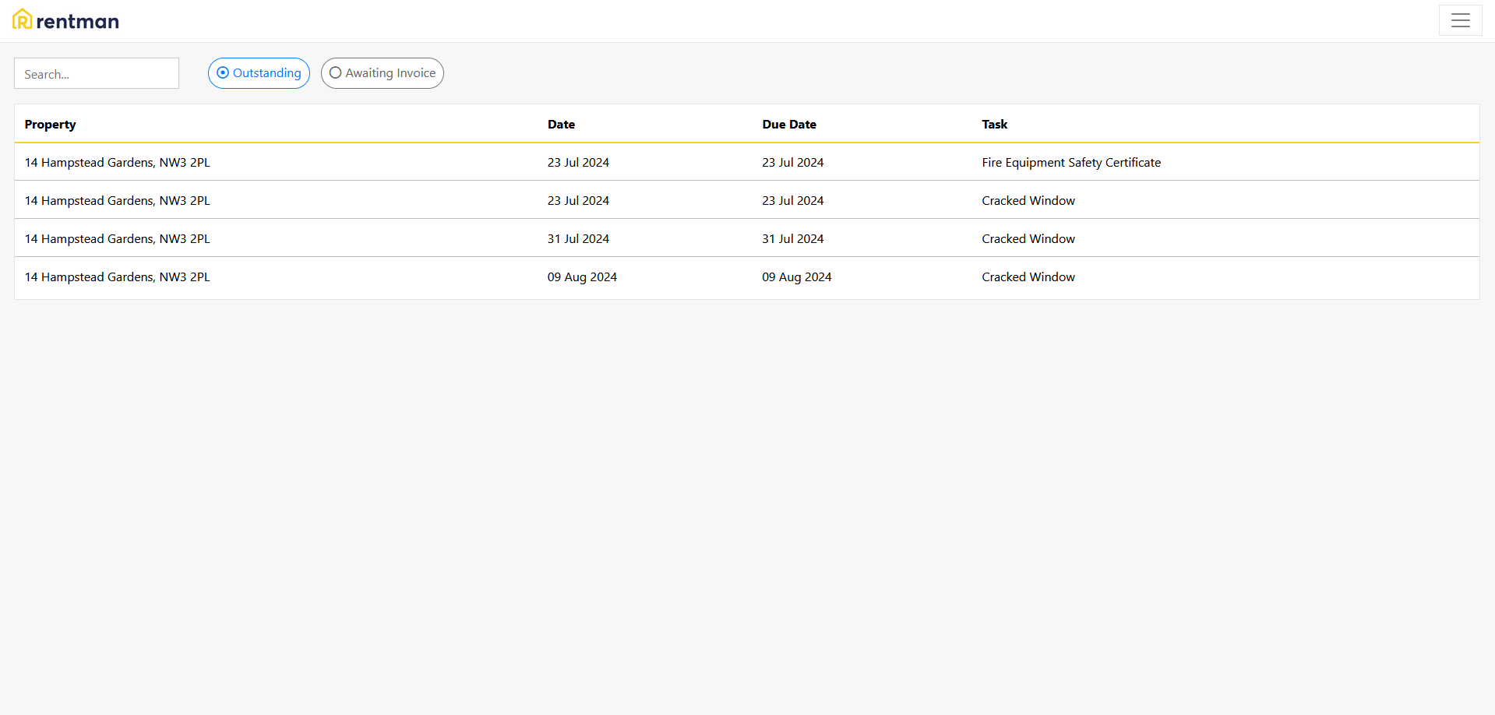The width and height of the screenshot is (1495, 715).
Task: Open the hamburger navigation menu
Action: click(1460, 21)
